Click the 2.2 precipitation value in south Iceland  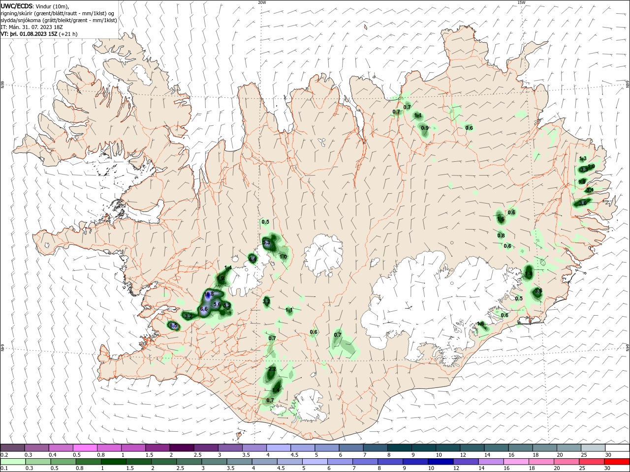pyautogui.click(x=272, y=369)
